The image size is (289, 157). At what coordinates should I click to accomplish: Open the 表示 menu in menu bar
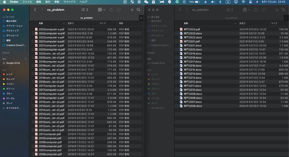click(48, 2)
